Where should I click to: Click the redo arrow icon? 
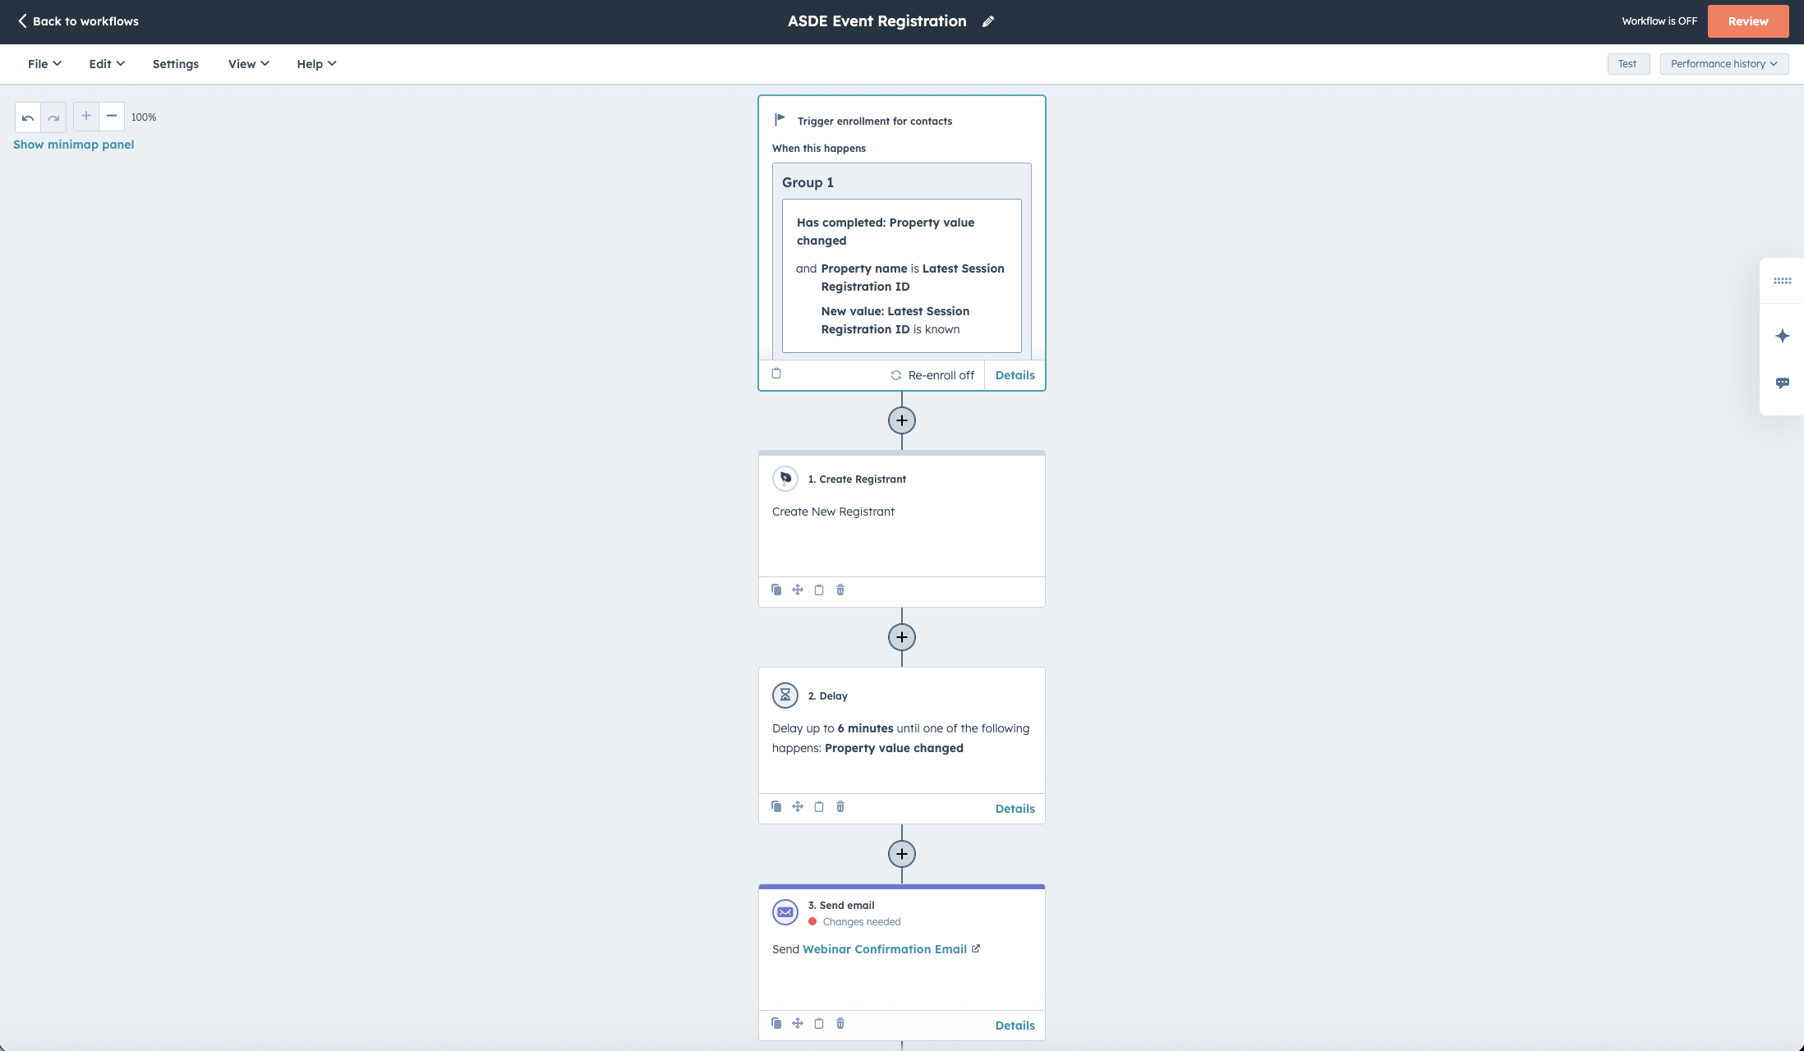tap(53, 117)
